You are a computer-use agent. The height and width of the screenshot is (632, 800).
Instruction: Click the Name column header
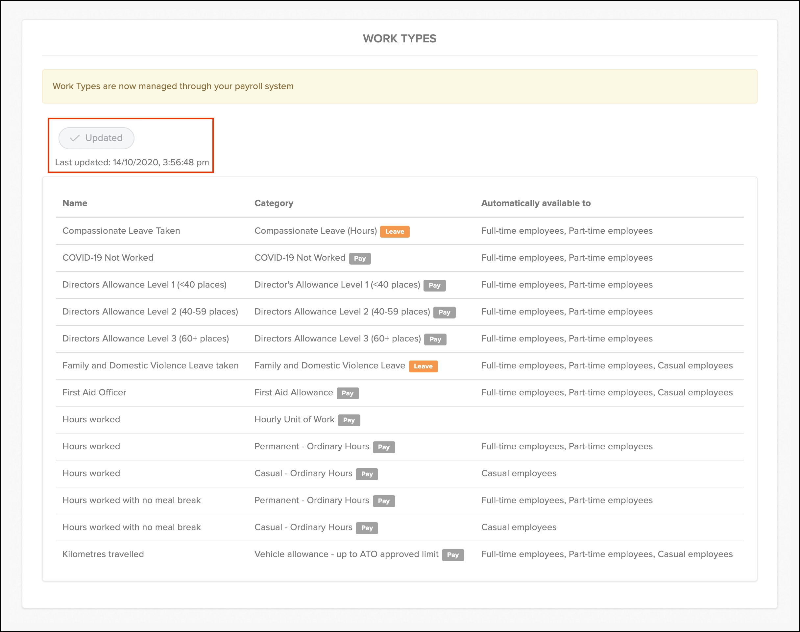[x=75, y=203]
